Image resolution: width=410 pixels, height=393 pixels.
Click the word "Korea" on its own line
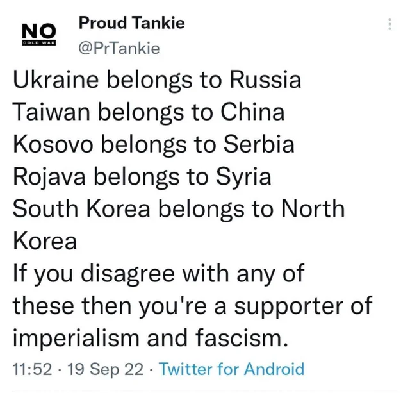tap(45, 241)
